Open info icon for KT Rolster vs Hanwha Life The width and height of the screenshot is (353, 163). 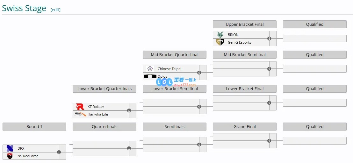click(x=129, y=110)
